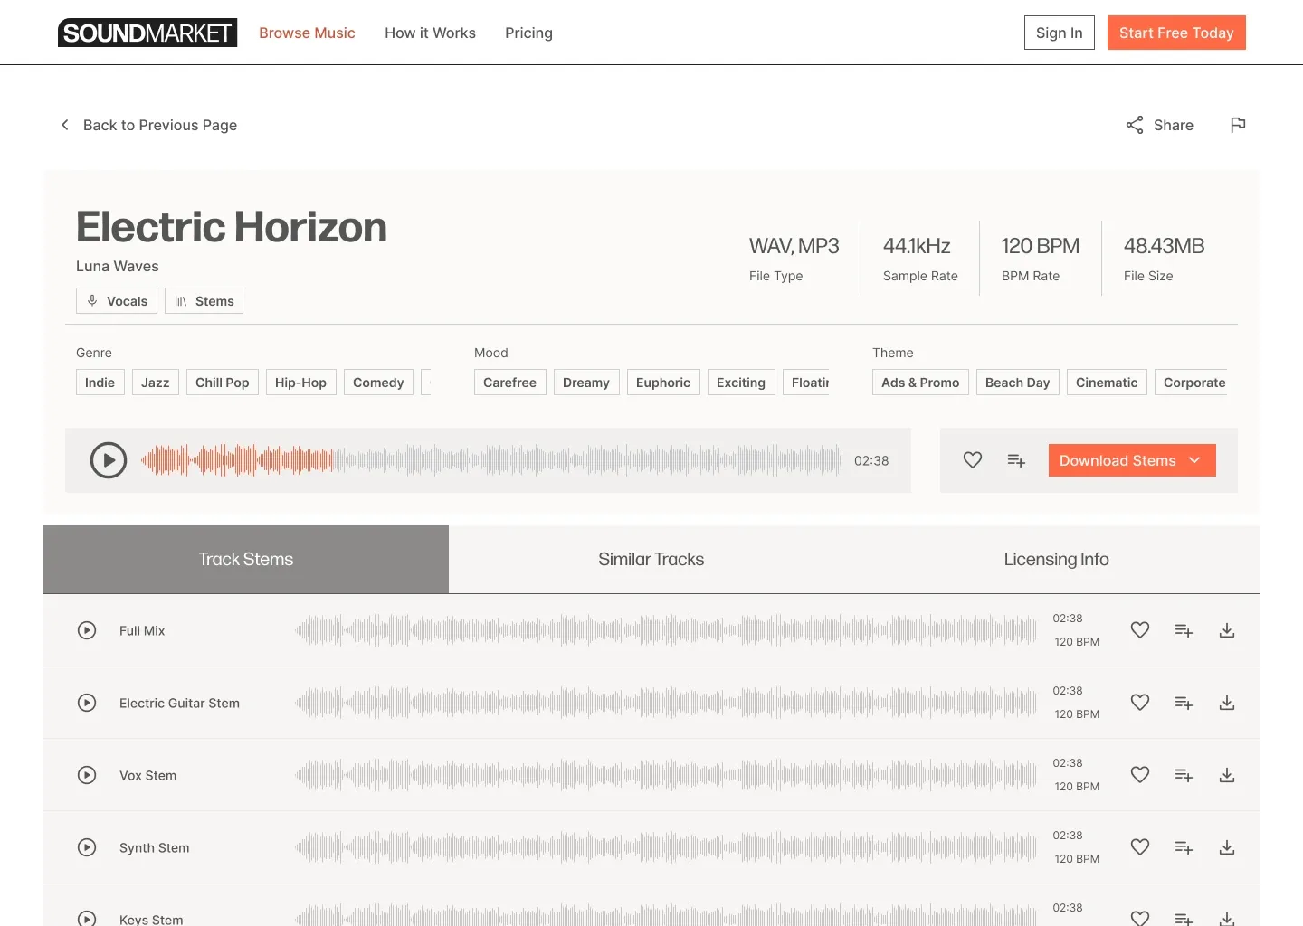Add Synth Stem to playlist
Screen dimensions: 1303x926
[x=1184, y=847]
